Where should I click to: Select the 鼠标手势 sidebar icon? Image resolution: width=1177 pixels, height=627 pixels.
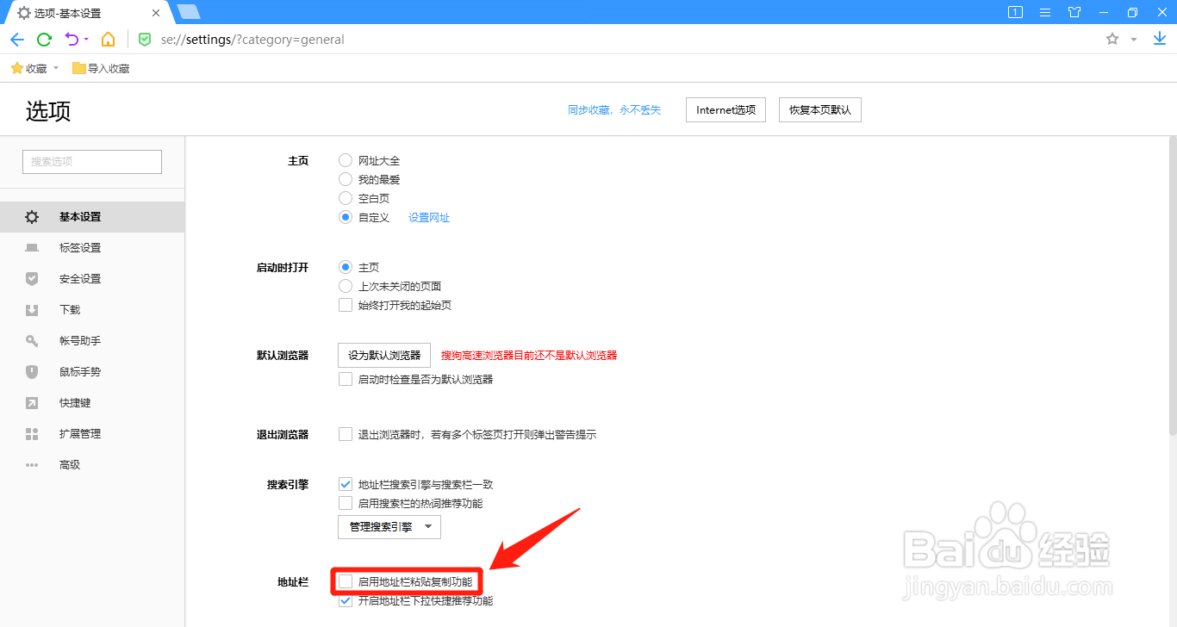tap(32, 371)
